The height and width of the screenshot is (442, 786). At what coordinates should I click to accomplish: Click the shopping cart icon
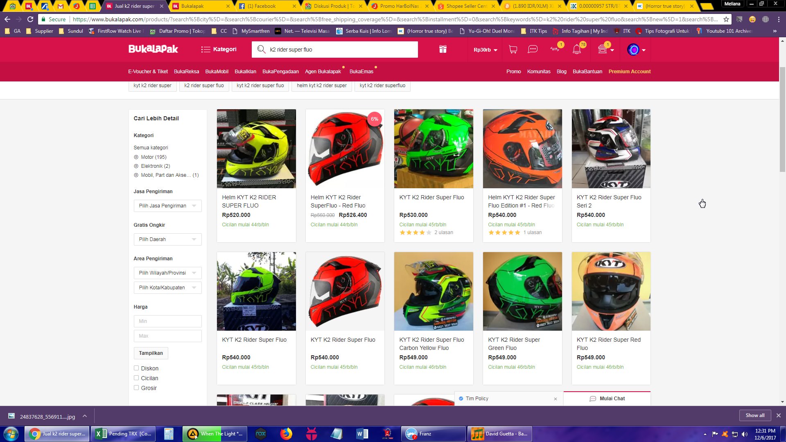tap(513, 50)
